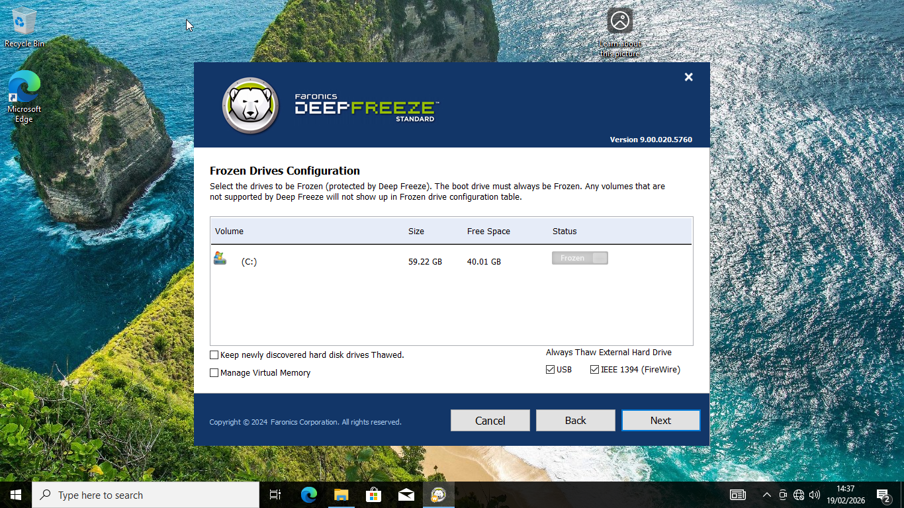Click the Deep Freeze polar bear logo
This screenshot has width=904, height=508.
pos(250,106)
